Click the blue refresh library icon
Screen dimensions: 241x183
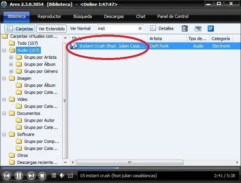point(211,28)
